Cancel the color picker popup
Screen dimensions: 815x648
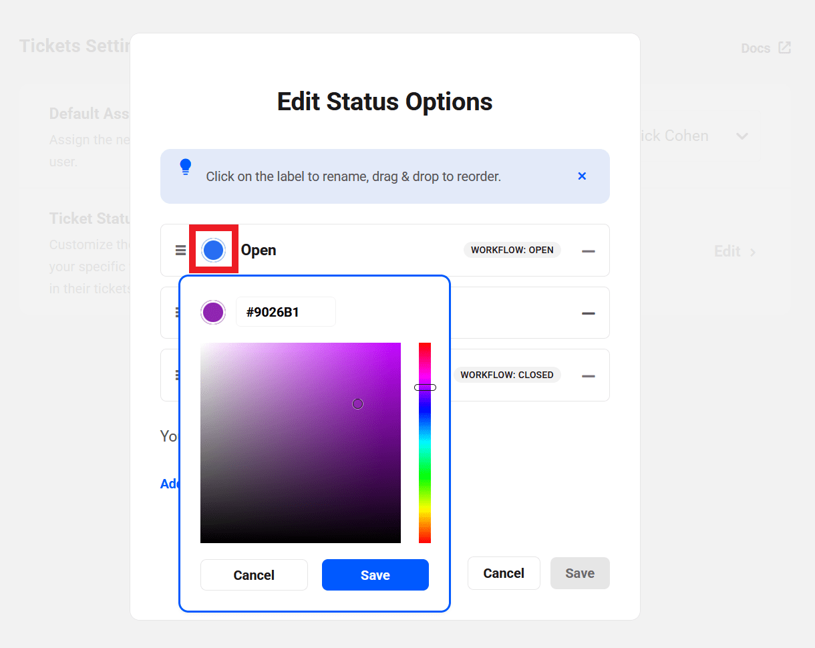(254, 575)
